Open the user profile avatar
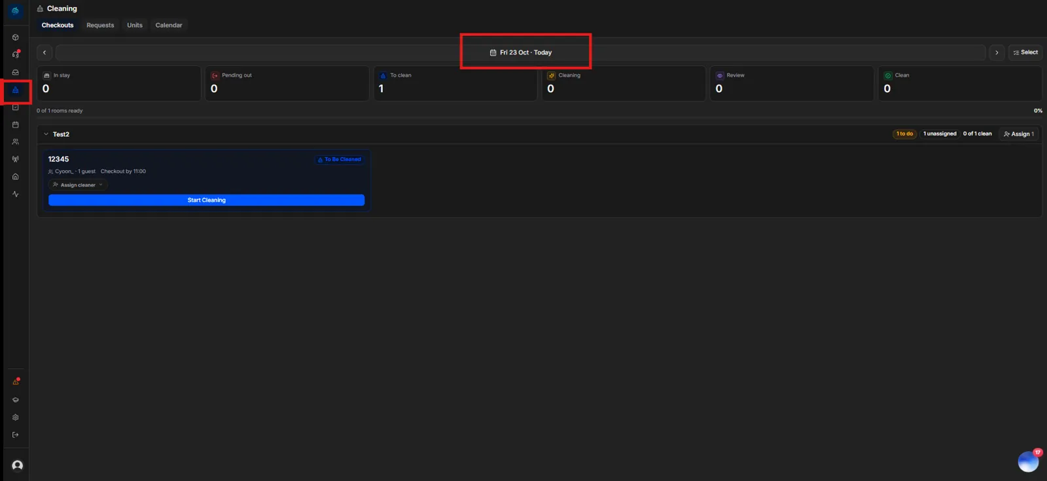 pos(18,465)
